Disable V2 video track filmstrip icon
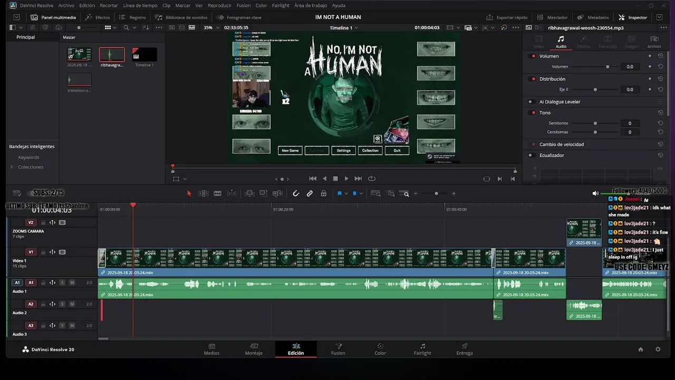Viewport: 675px width, 380px height. (62, 223)
